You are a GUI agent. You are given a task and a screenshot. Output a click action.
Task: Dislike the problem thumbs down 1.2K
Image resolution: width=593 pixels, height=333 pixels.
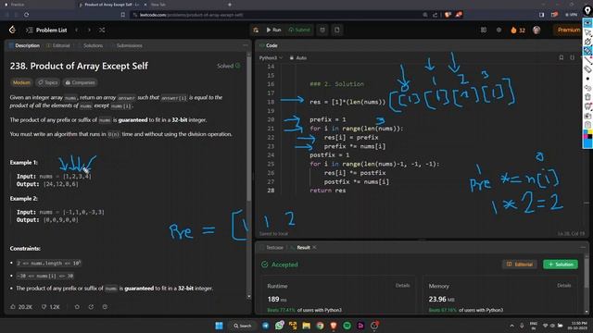pos(50,307)
